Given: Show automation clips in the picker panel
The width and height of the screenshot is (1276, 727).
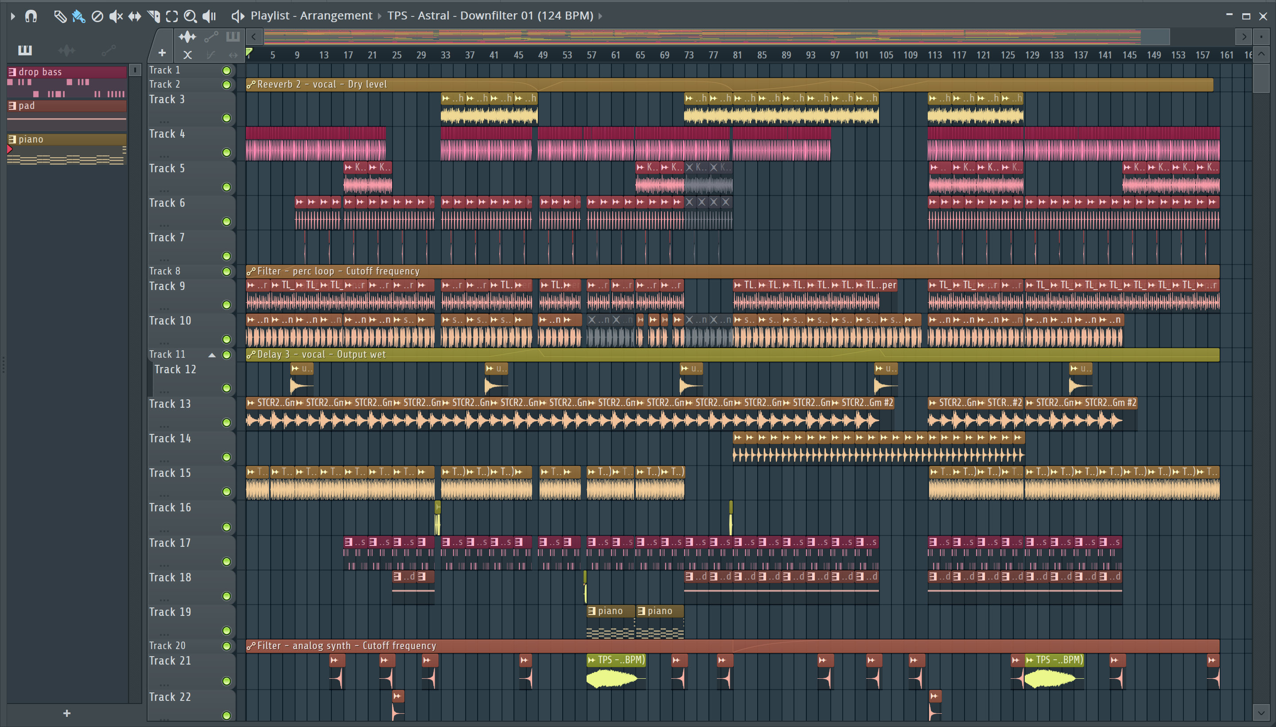Looking at the screenshot, I should [x=109, y=50].
